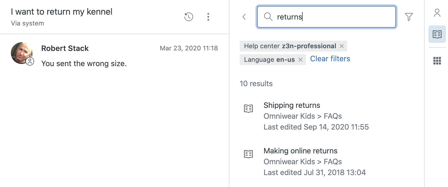The image size is (448, 187).
Task: Remove the Help center z3n-professional filter
Action: [342, 46]
